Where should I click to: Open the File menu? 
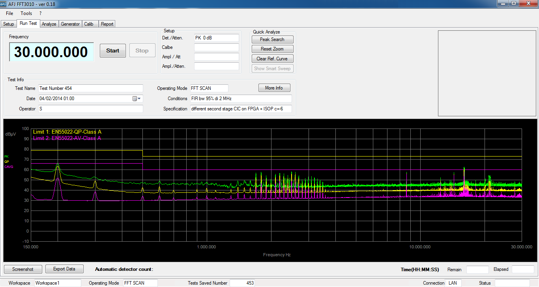tap(9, 13)
